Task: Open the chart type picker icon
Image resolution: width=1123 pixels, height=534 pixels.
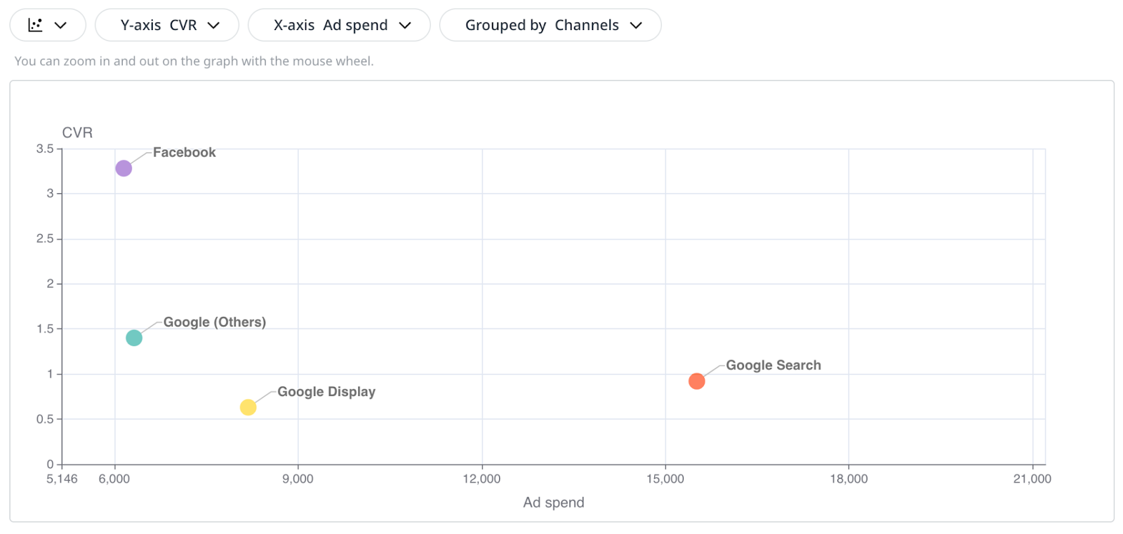Action: pos(60,24)
